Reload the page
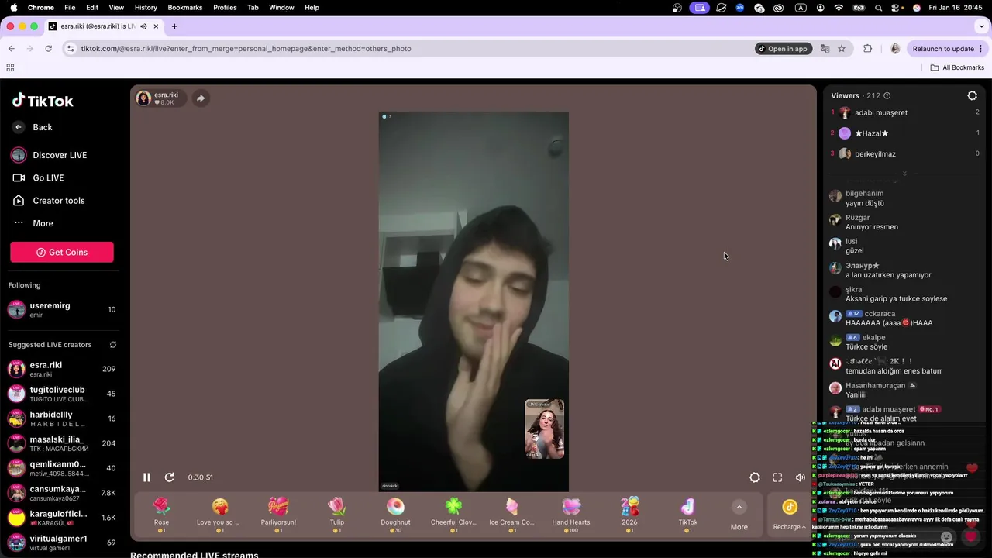992x558 pixels. (x=48, y=49)
